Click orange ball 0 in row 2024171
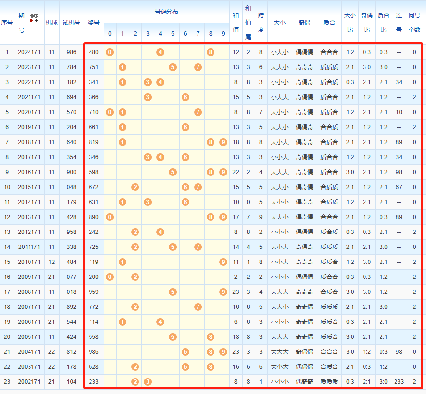 110,52
